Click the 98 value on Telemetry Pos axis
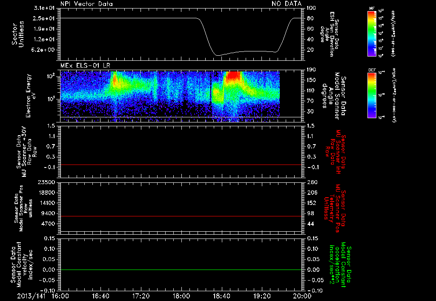 click(x=310, y=213)
